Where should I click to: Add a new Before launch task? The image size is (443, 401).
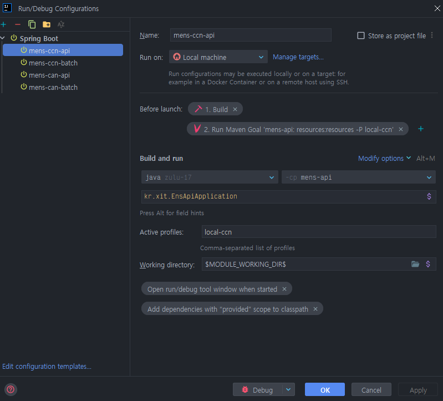pos(420,129)
